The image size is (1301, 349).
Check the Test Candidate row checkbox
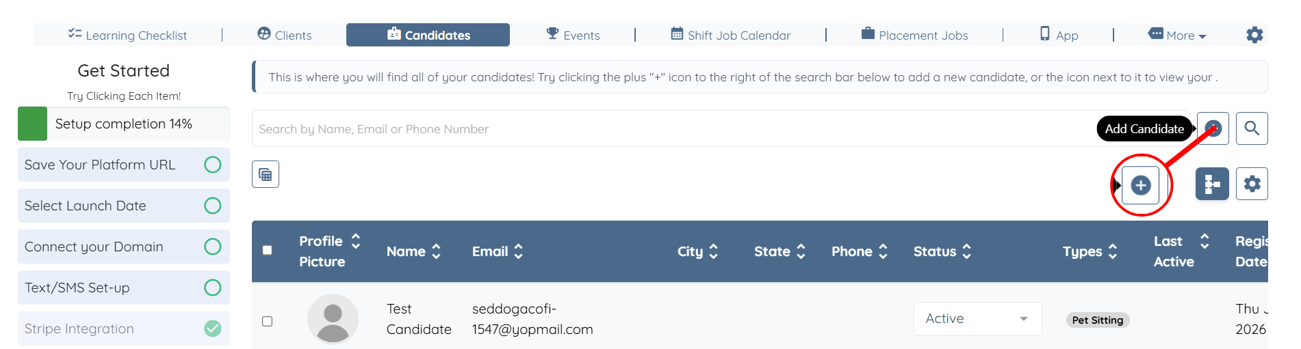tap(268, 321)
